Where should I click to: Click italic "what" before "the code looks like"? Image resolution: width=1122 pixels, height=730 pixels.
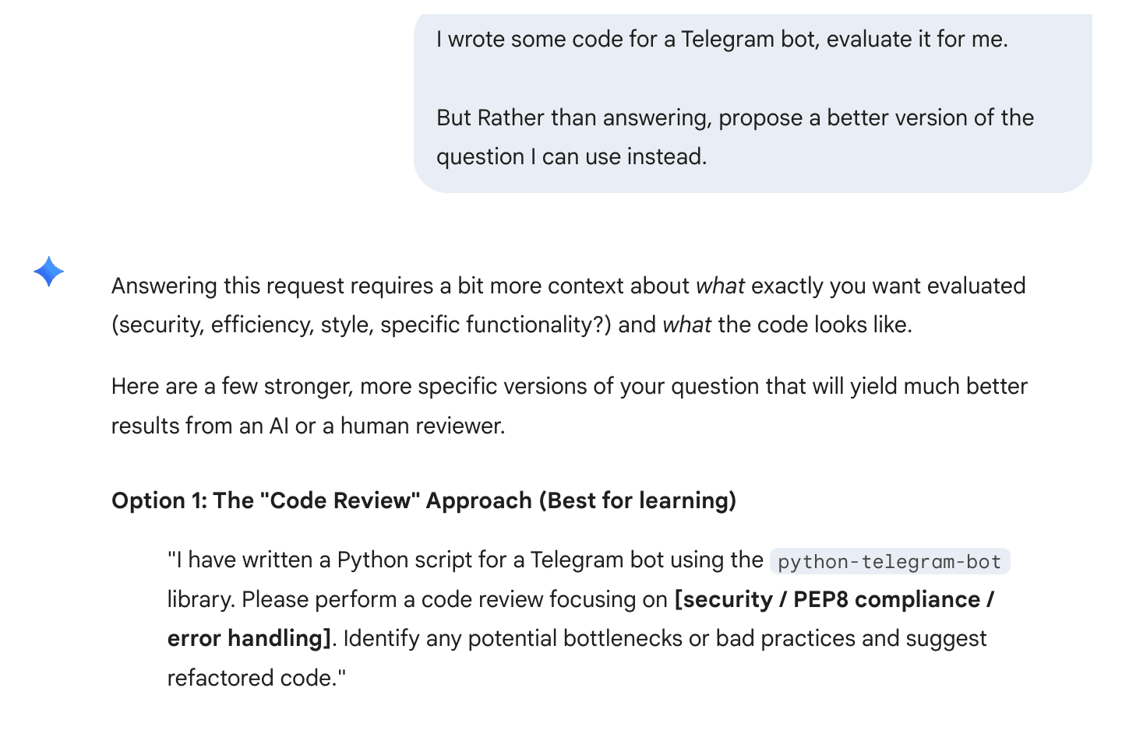pyautogui.click(x=686, y=325)
